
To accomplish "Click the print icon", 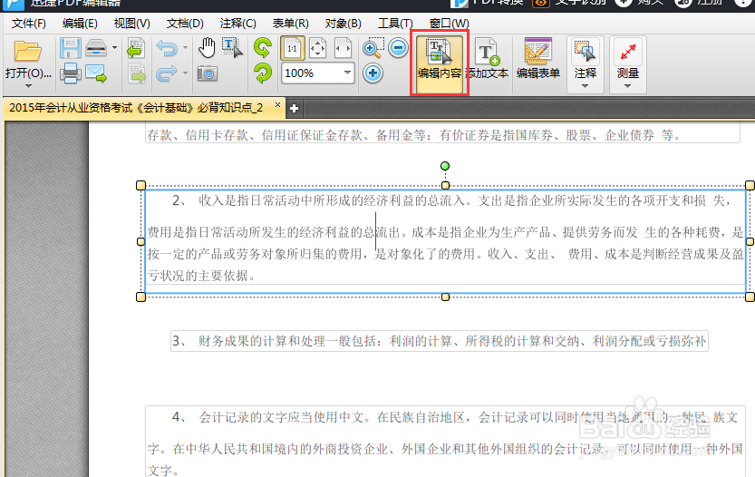I will coord(71,73).
